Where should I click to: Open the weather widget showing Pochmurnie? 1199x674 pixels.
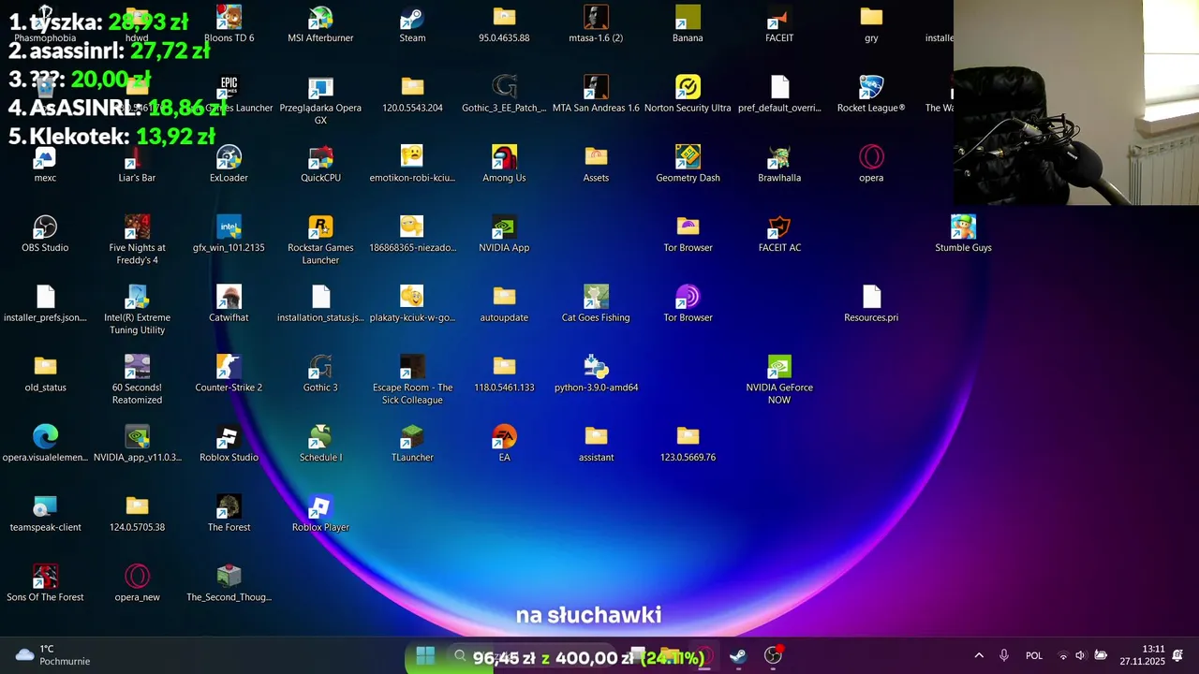[52, 655]
